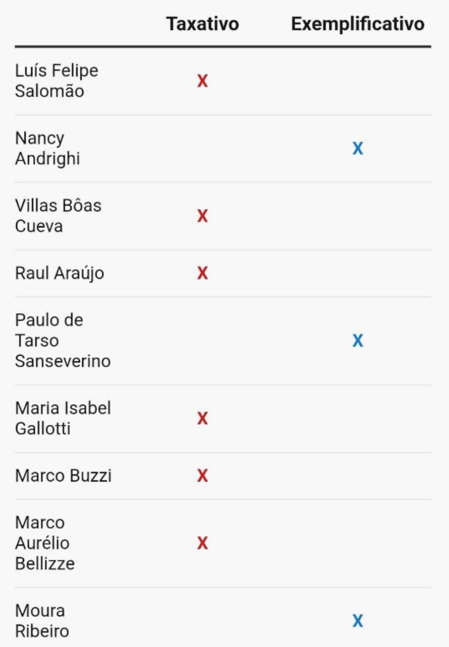Select the Paulo de Tarso Sanseverino name
Viewport: 449px width, 647px height.
tap(63, 341)
